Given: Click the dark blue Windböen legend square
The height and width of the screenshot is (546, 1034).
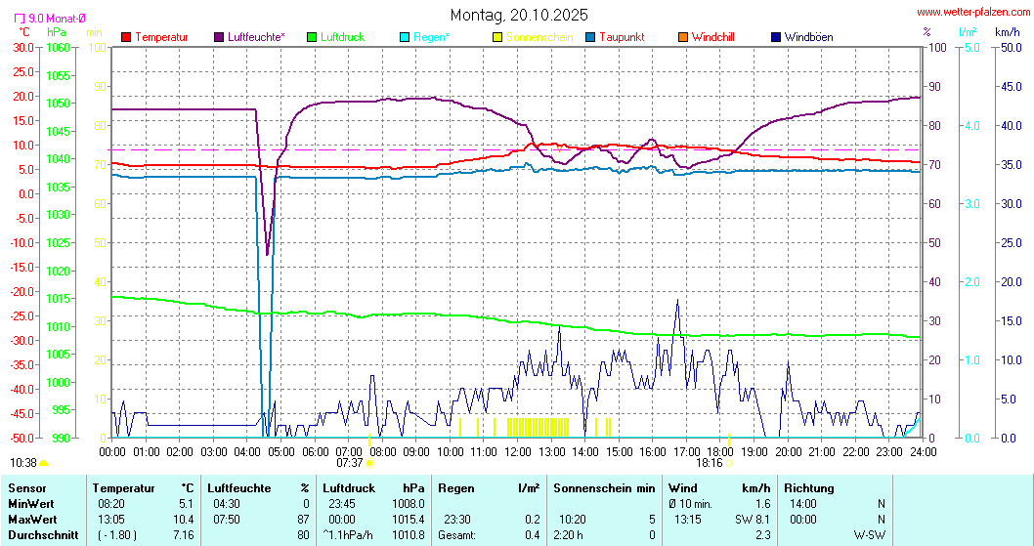Looking at the screenshot, I should (776, 37).
